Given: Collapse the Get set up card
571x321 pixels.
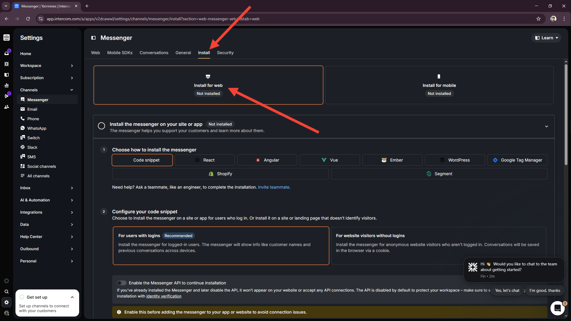Looking at the screenshot, I should [x=72, y=297].
